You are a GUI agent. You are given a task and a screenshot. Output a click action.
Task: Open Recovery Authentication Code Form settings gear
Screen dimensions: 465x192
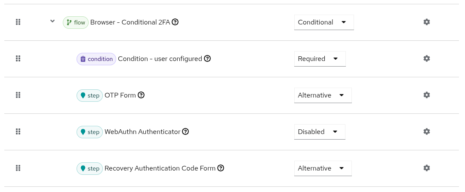coord(426,168)
